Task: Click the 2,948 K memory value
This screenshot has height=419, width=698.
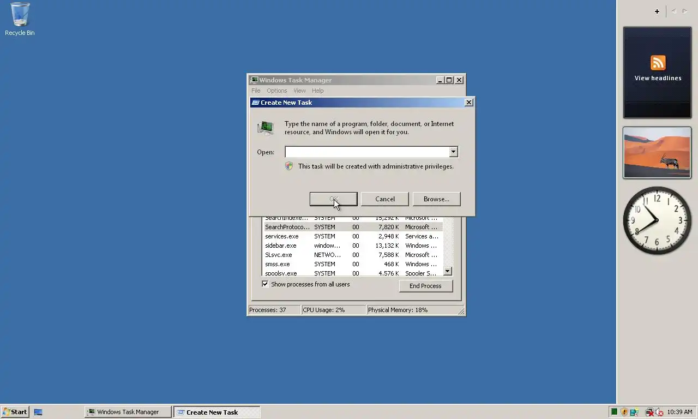Action: 389,236
